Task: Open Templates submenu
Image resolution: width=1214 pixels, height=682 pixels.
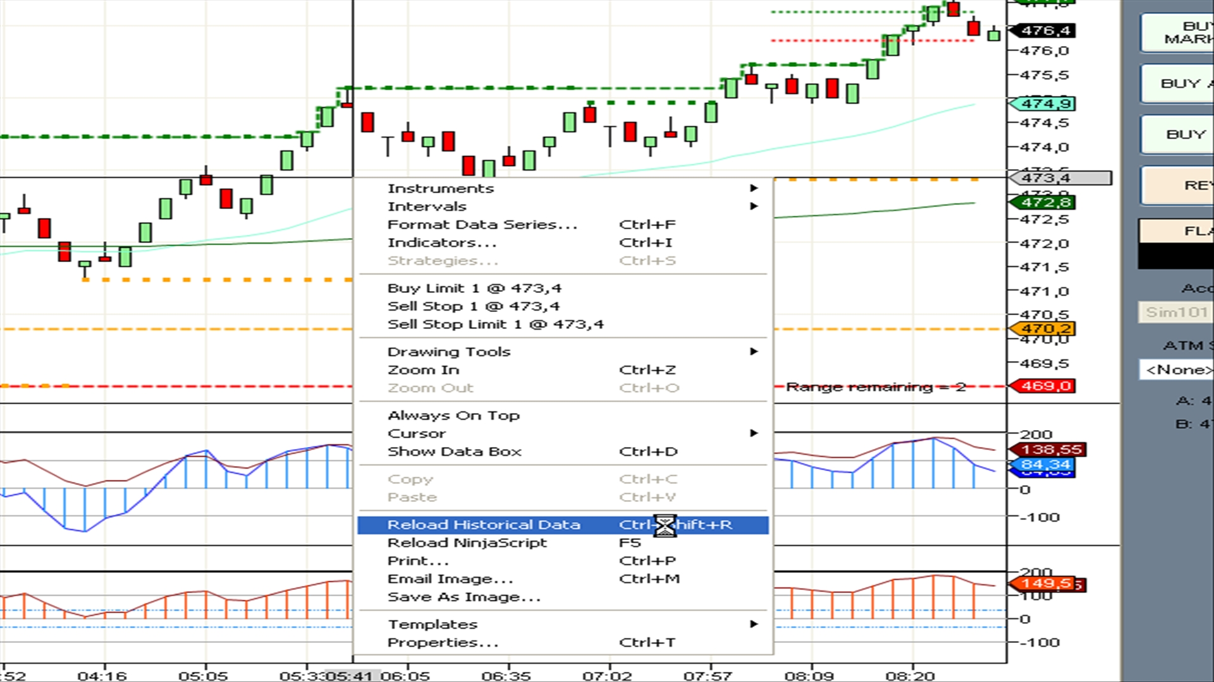Action: 432,625
